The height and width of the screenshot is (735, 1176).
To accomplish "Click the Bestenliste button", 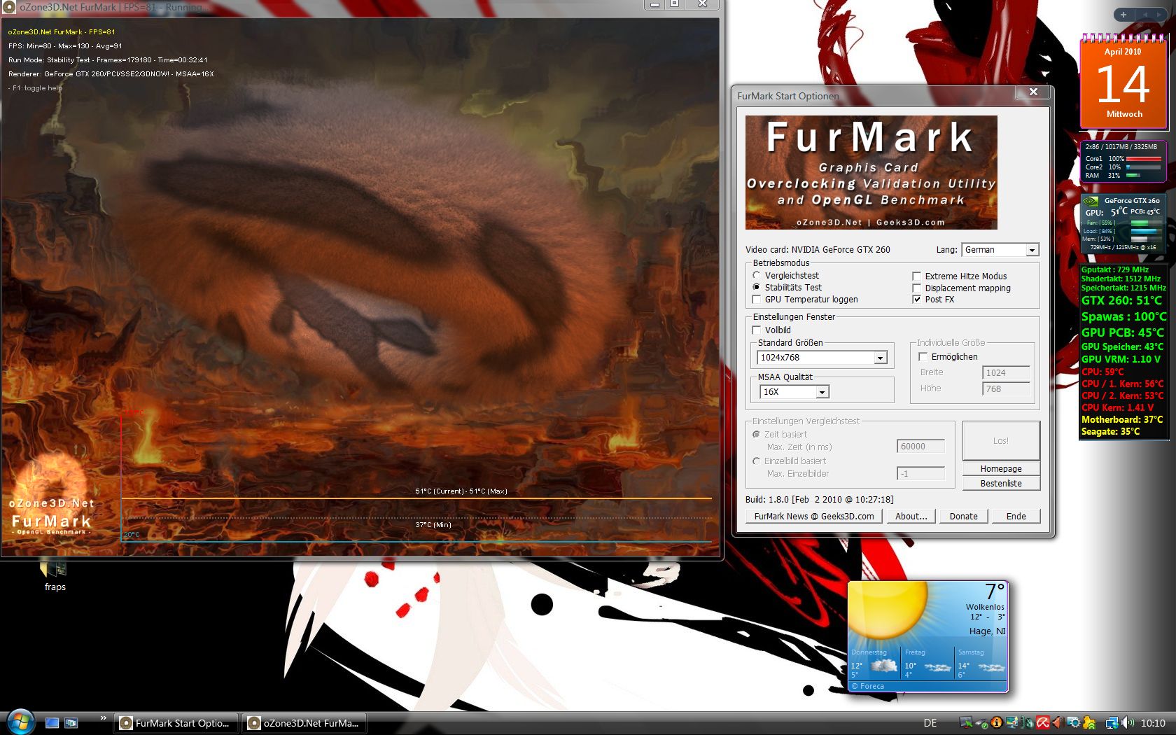I will 1001,484.
